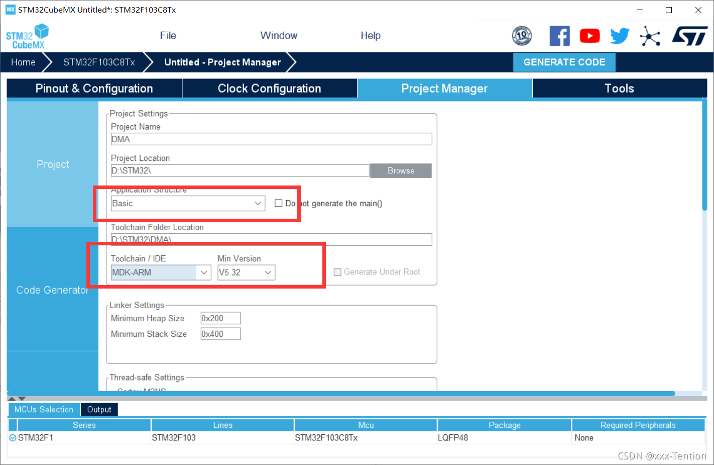Select the MCUs Selection tab

click(x=44, y=410)
